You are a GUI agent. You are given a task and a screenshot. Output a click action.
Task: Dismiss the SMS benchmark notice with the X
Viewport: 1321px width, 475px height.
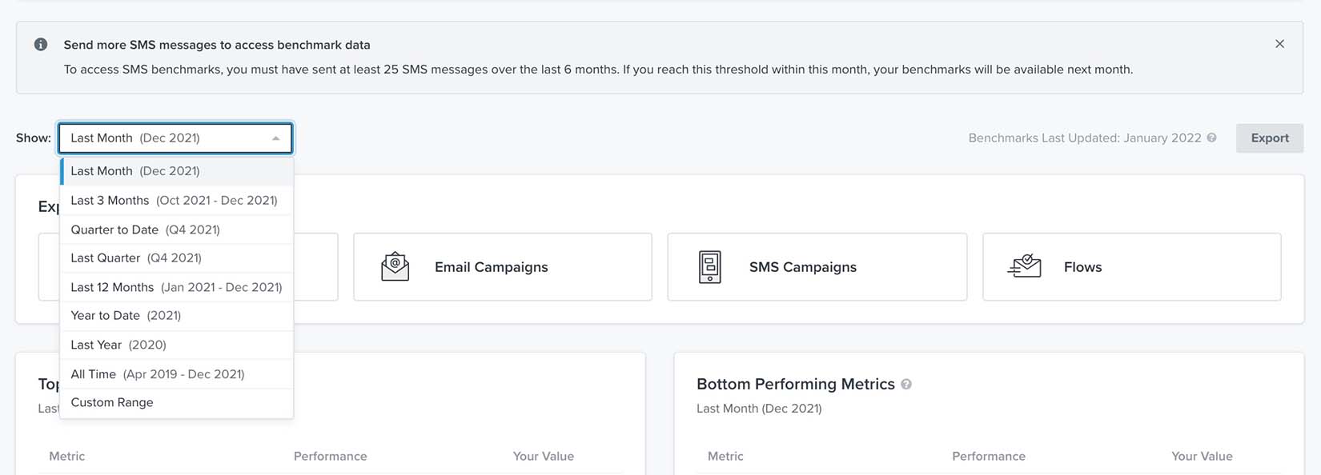1279,44
